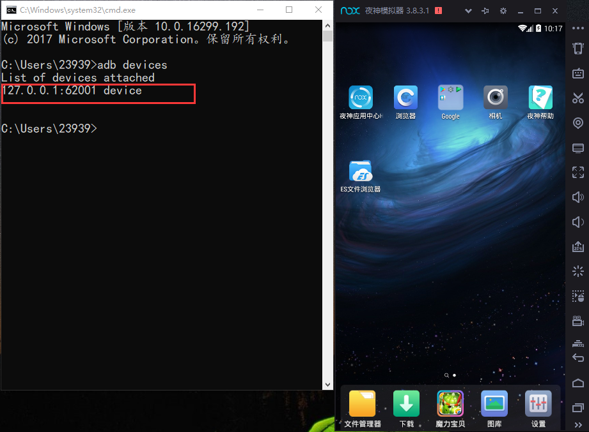The width and height of the screenshot is (589, 432).
Task: Expand Nox sidebar with double chevron
Action: (x=579, y=425)
